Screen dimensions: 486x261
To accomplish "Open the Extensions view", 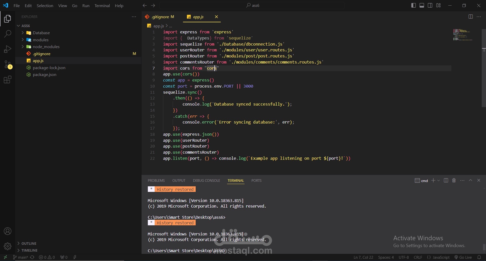I will tap(8, 80).
